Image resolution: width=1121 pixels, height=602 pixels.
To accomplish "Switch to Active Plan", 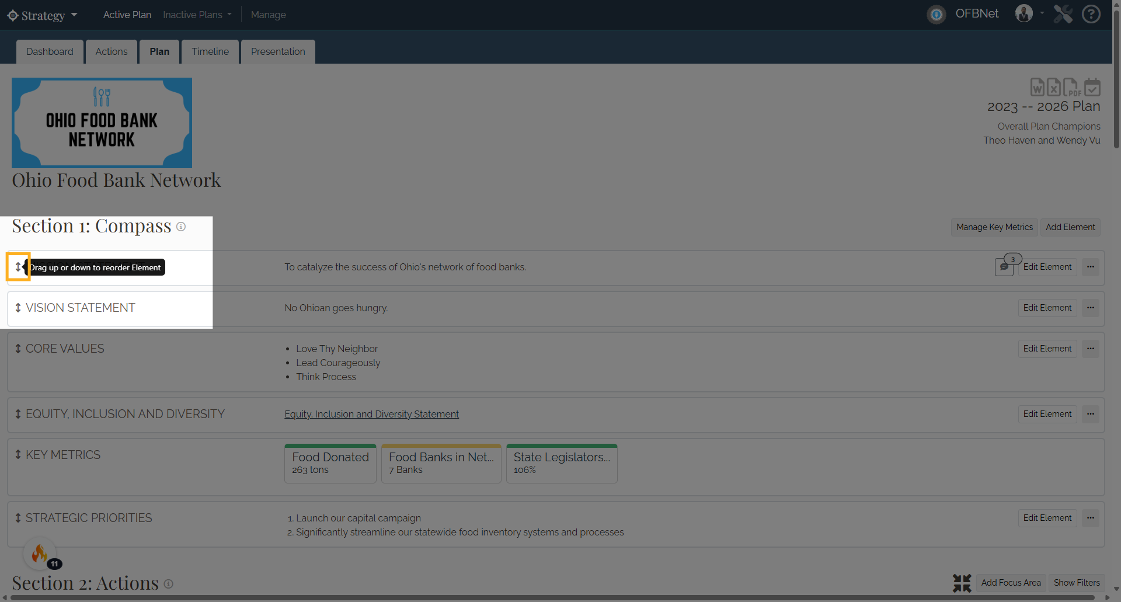I will tap(127, 15).
